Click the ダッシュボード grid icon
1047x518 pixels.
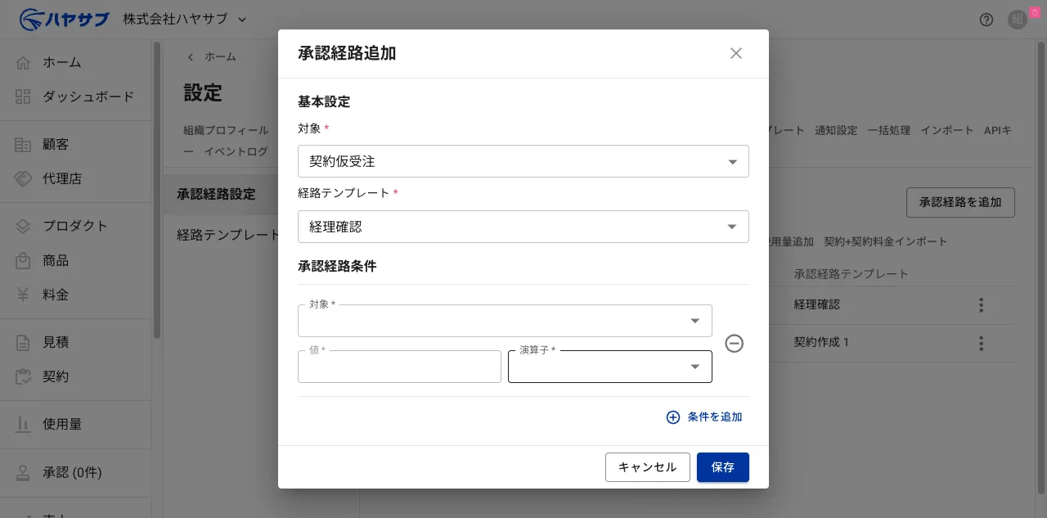click(23, 97)
